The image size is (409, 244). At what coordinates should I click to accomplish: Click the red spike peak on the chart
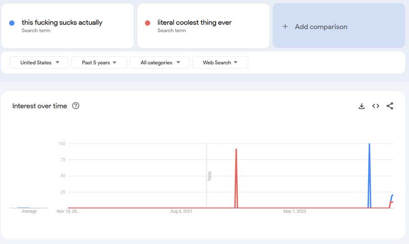(236, 149)
